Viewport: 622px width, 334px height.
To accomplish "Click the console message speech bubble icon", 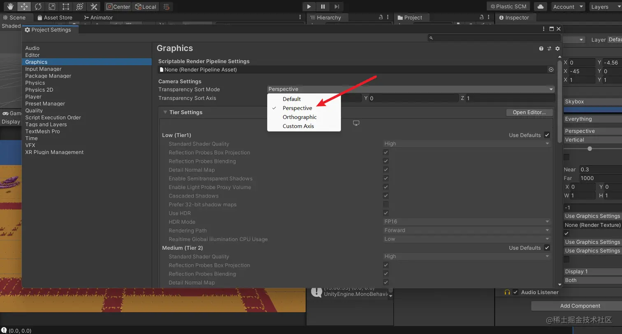I will click(316, 292).
